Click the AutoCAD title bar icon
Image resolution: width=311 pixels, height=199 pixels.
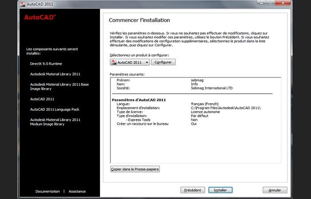click(22, 4)
